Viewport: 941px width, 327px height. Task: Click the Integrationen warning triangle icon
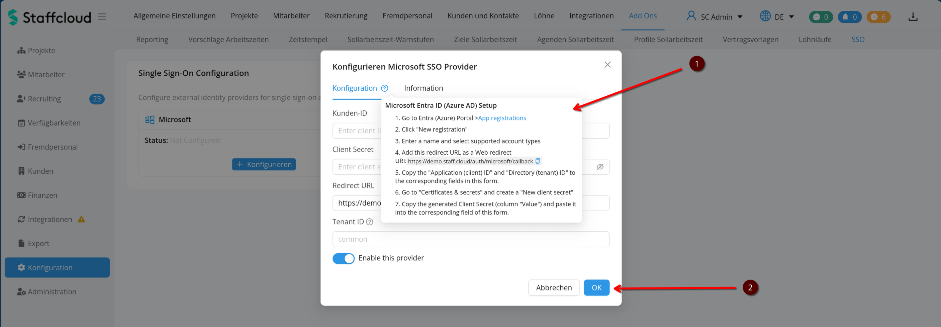click(82, 219)
